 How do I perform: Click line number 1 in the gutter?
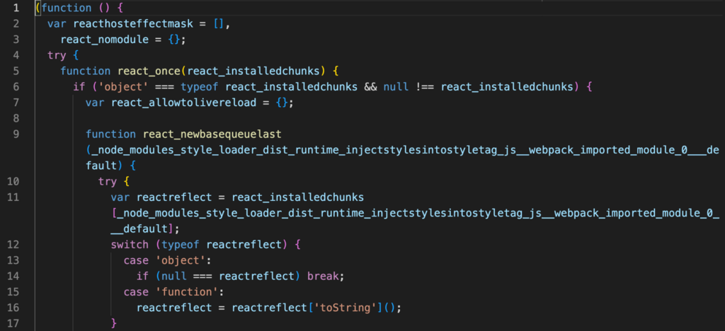16,9
